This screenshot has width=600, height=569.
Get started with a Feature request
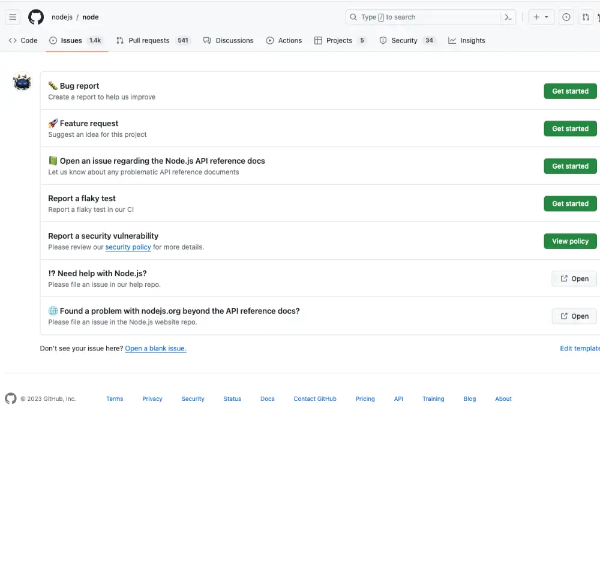pyautogui.click(x=570, y=128)
